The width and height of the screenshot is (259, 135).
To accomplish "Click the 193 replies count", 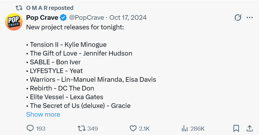I will click(x=40, y=129).
